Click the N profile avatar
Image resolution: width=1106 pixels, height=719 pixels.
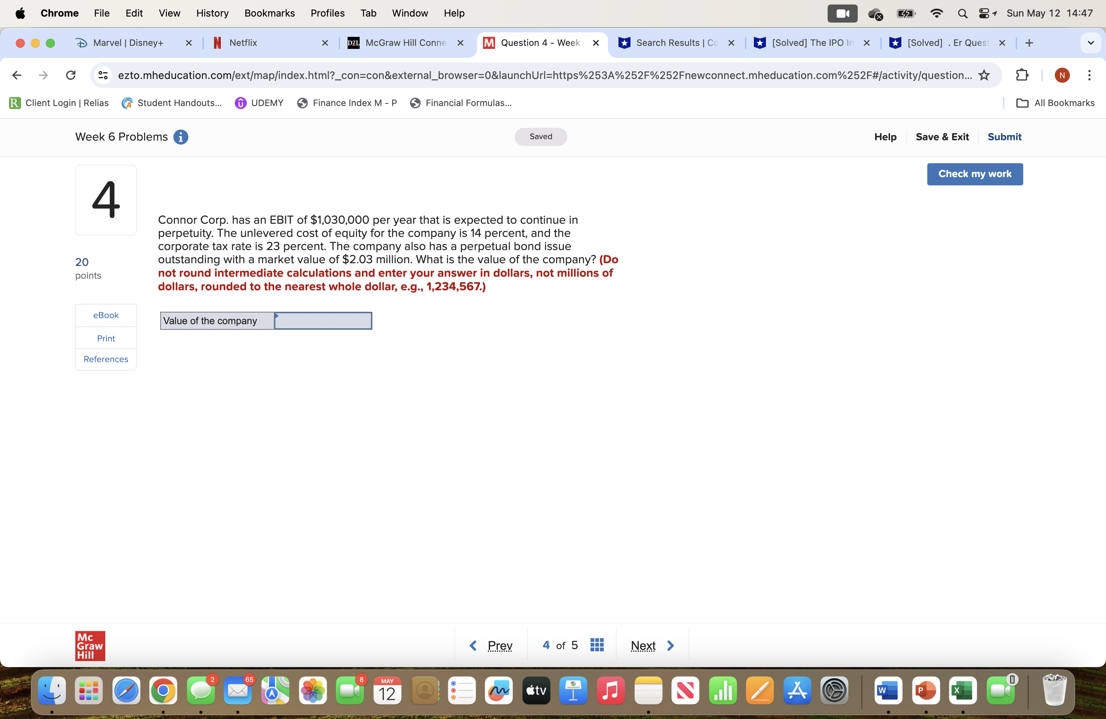pos(1062,75)
